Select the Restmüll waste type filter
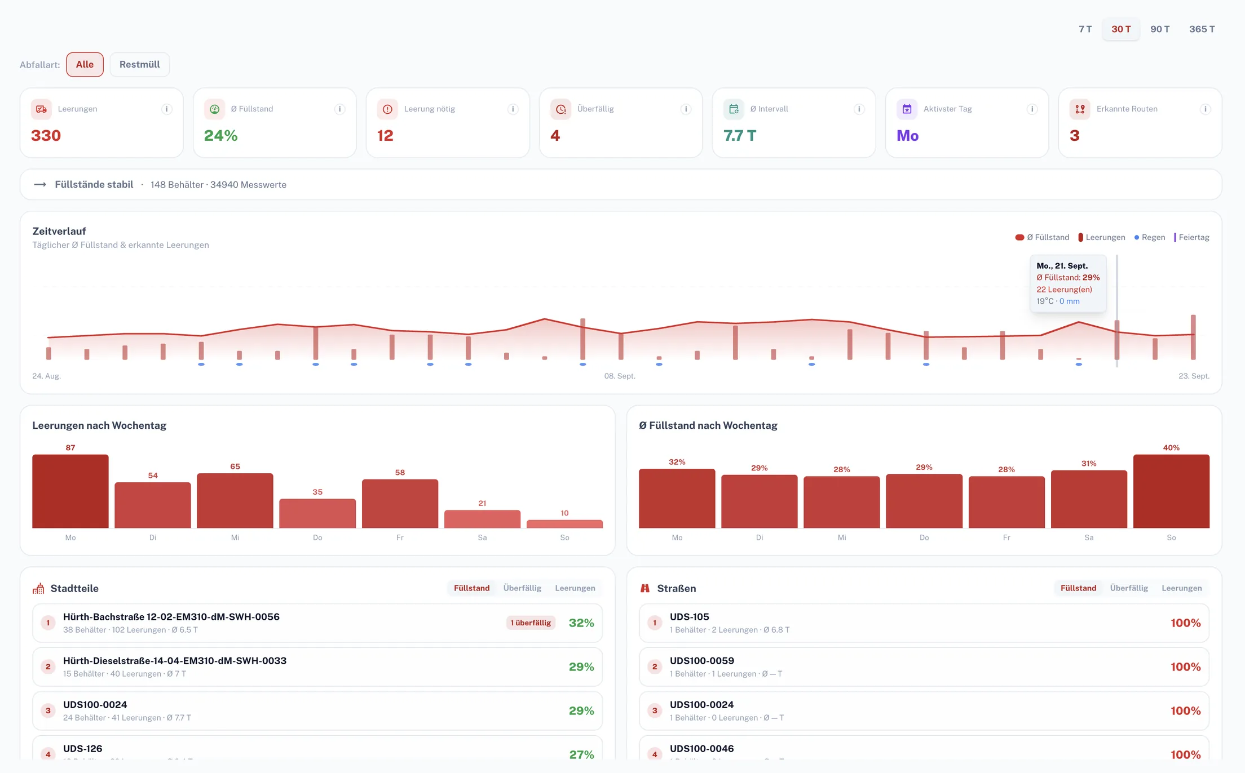 pyautogui.click(x=139, y=65)
